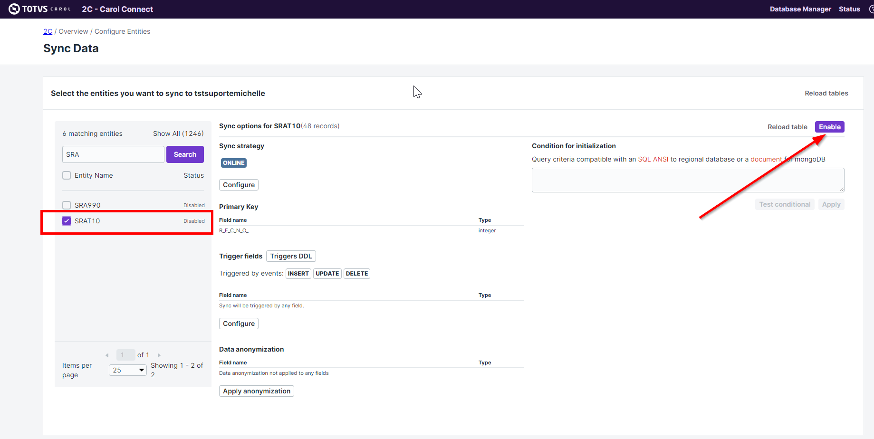Check the SRA990 entity checkbox

(x=67, y=205)
